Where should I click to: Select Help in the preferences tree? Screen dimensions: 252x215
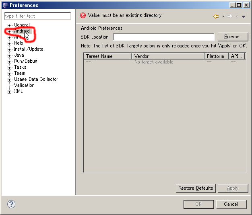pos(19,43)
